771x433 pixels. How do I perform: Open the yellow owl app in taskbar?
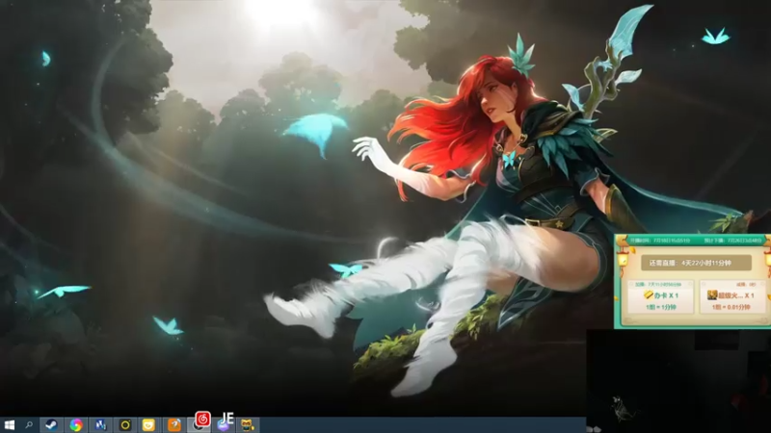coord(248,425)
